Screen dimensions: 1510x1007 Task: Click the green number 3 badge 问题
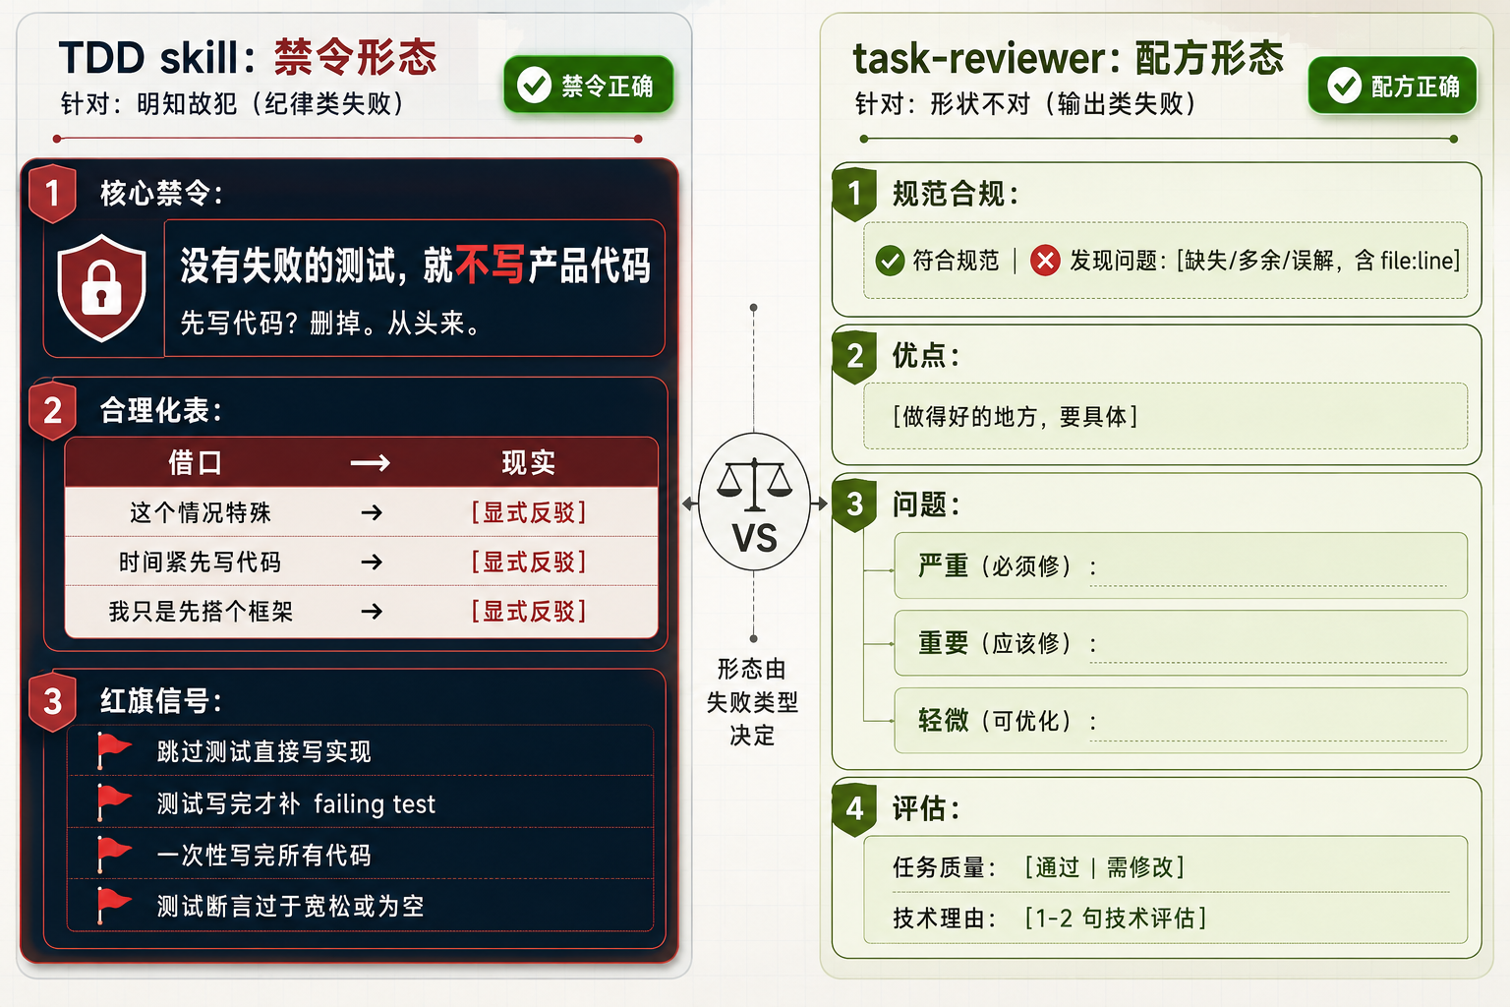click(x=854, y=504)
